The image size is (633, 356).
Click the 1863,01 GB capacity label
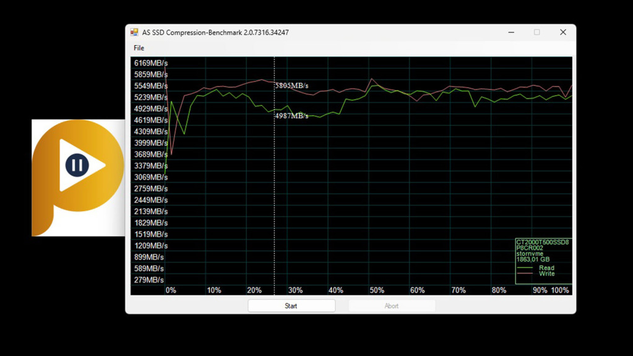click(x=533, y=259)
